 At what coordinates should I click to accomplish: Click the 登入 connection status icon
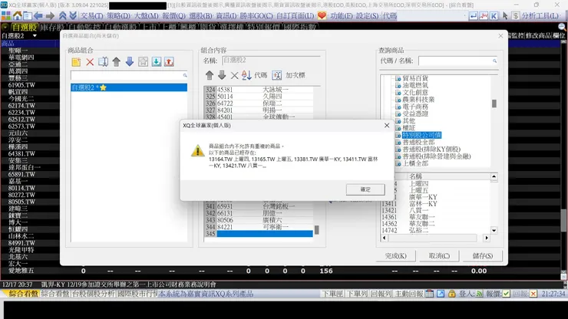480,294
